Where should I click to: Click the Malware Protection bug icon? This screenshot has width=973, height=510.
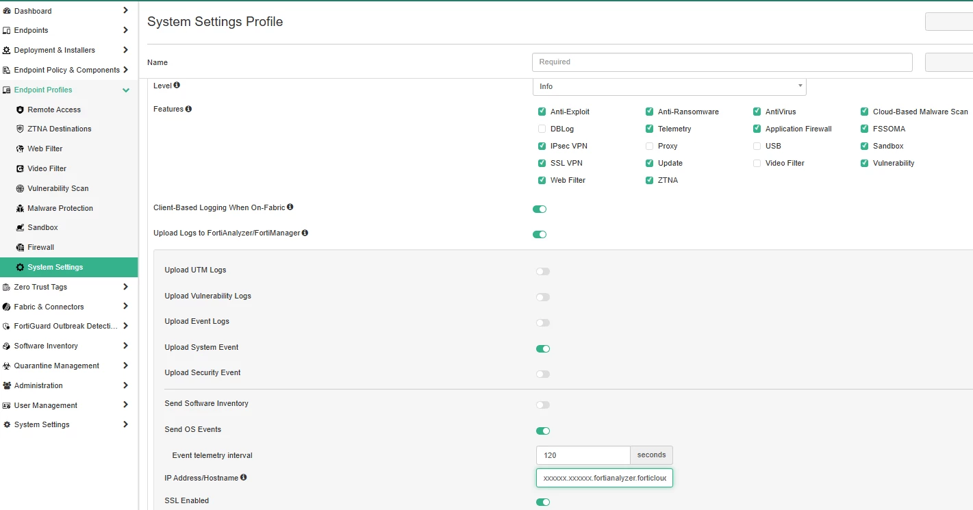[x=20, y=208]
